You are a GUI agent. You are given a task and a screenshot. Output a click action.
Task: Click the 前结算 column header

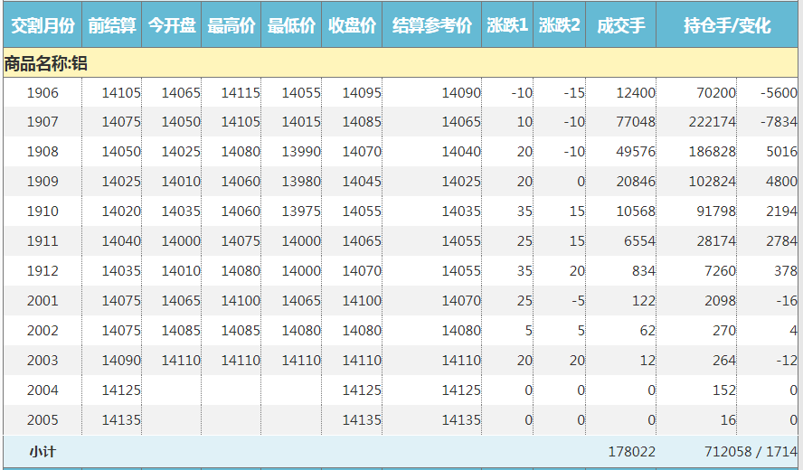click(x=112, y=25)
